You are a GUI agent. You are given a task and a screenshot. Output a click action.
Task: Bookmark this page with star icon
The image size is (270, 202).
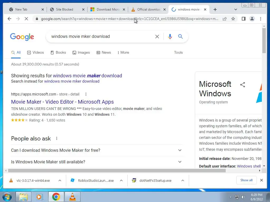tap(233, 19)
